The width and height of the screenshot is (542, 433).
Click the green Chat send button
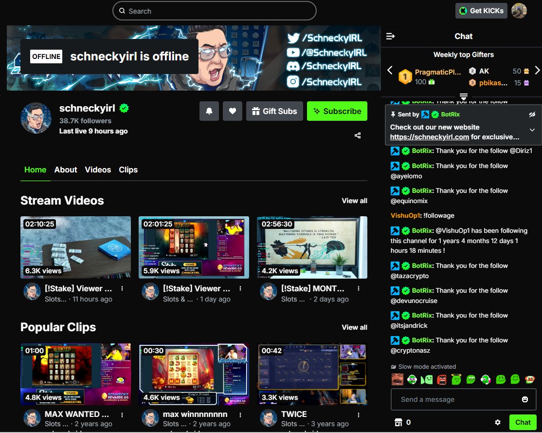[523, 422]
